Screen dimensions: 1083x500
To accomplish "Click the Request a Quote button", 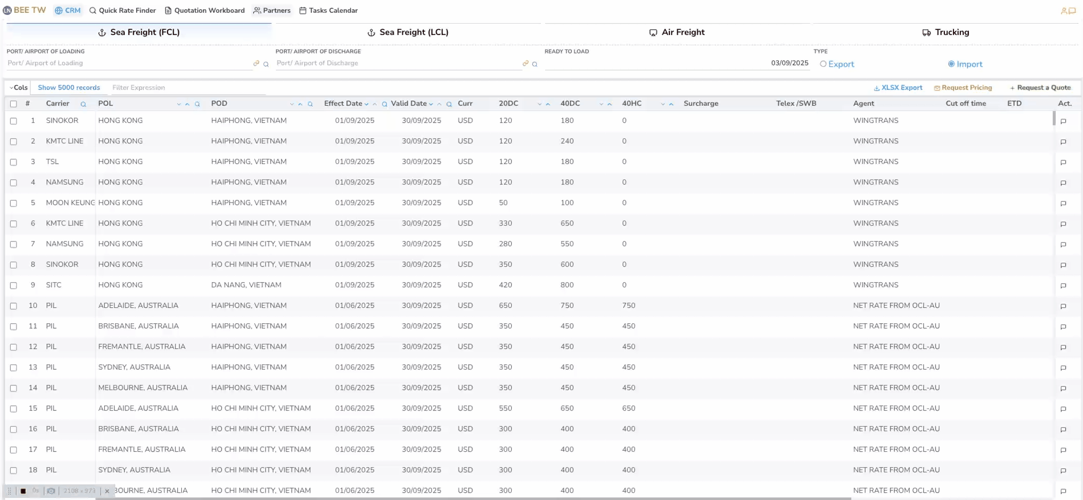I will point(1040,88).
